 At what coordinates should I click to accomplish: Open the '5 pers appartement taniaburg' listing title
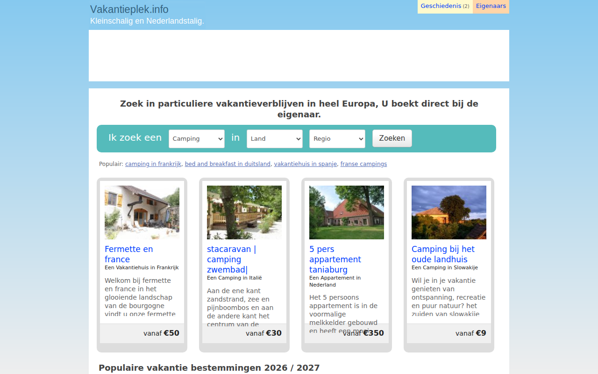pyautogui.click(x=335, y=259)
